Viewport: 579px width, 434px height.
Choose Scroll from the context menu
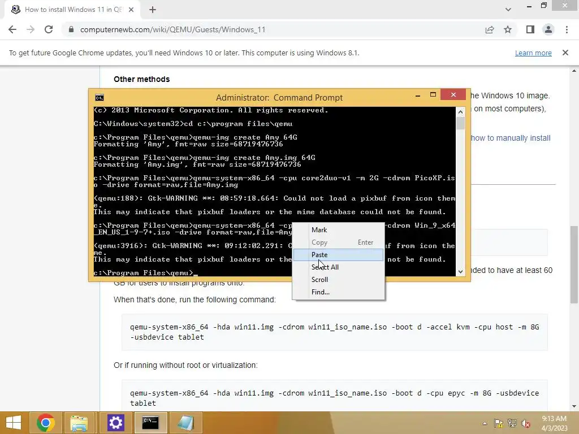338,279
